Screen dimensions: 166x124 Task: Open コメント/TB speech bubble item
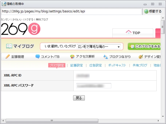tap(47, 57)
